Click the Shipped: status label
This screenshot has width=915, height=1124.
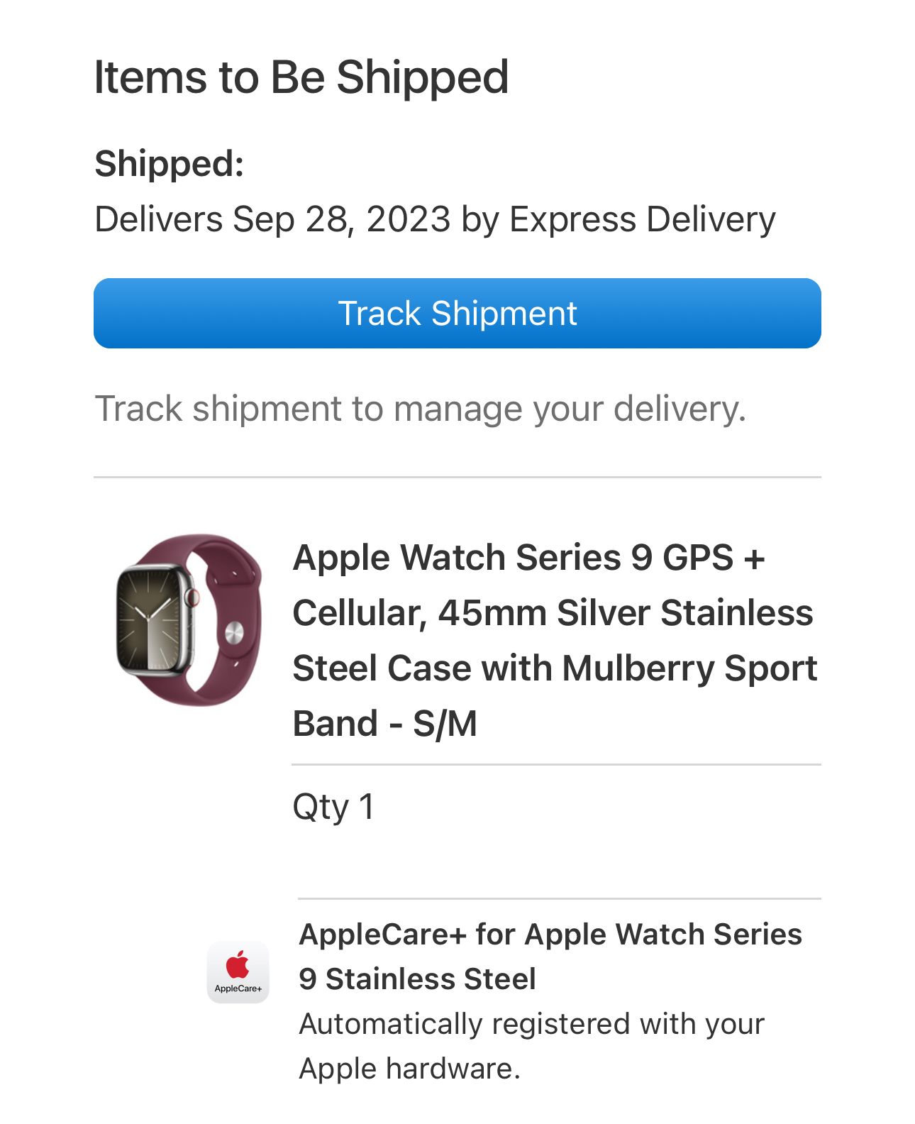[x=170, y=164]
